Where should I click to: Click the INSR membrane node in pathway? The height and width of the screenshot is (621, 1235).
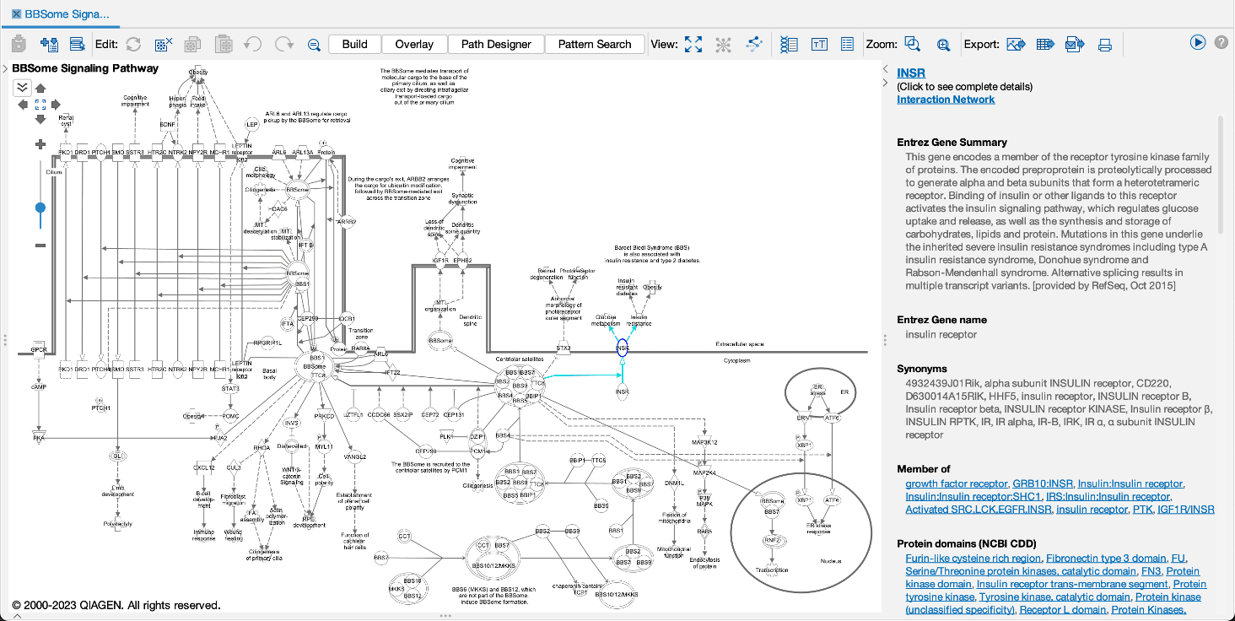pyautogui.click(x=623, y=348)
